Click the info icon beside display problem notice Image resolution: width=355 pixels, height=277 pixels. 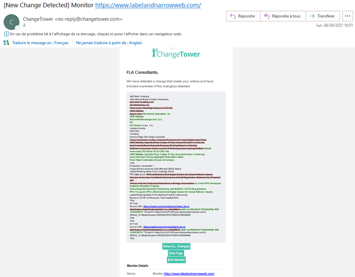pyautogui.click(x=7, y=34)
